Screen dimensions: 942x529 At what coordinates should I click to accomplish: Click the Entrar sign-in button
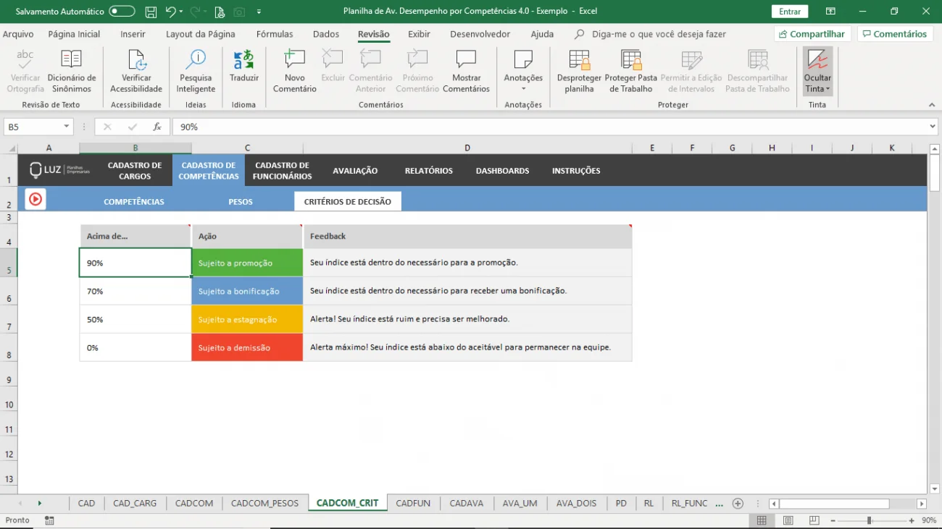(x=790, y=12)
